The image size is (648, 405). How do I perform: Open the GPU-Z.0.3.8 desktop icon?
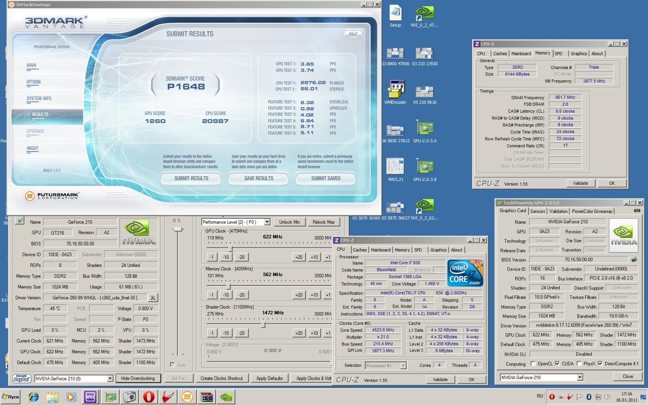[424, 170]
